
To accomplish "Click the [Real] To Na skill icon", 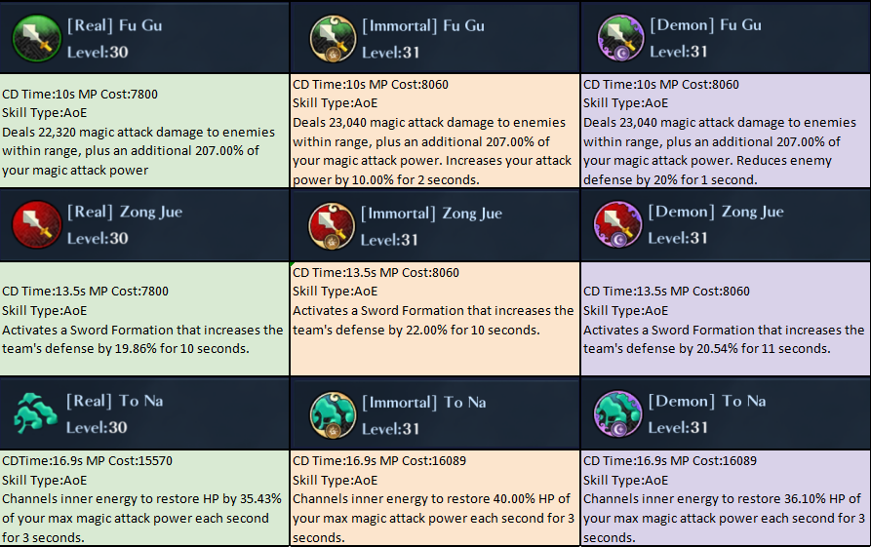I will click(x=35, y=413).
